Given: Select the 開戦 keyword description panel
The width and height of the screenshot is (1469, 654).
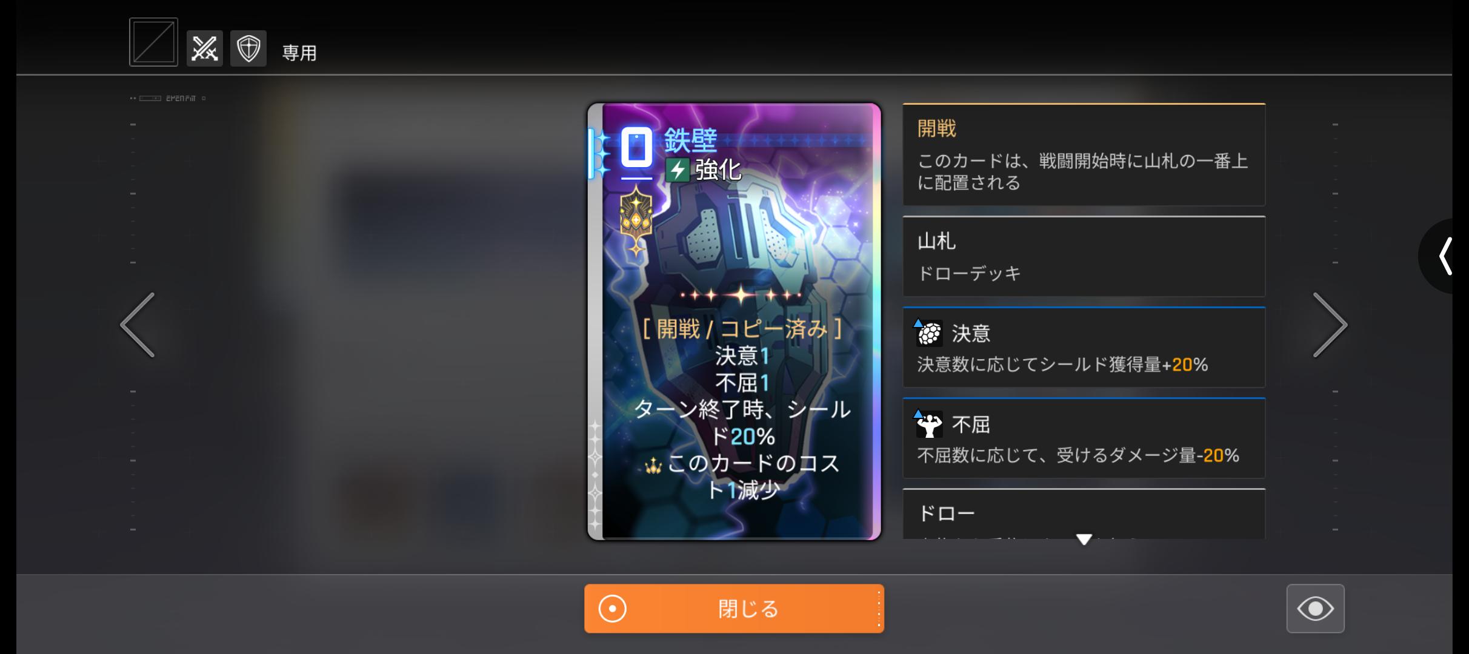Looking at the screenshot, I should (1084, 154).
